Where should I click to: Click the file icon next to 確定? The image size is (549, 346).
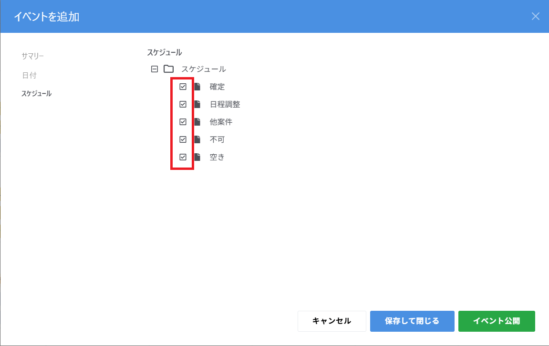click(197, 87)
